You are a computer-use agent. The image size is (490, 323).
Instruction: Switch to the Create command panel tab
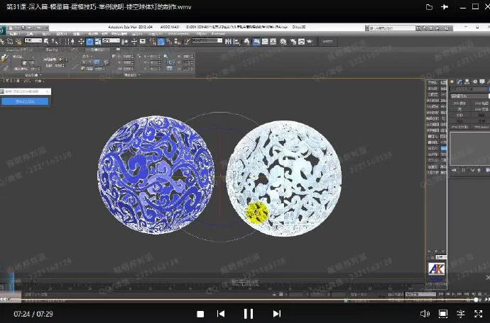coord(452,81)
